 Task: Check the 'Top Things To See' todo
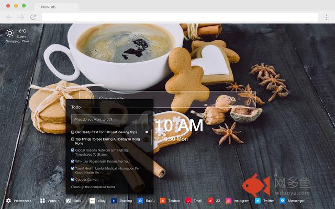(x=73, y=140)
